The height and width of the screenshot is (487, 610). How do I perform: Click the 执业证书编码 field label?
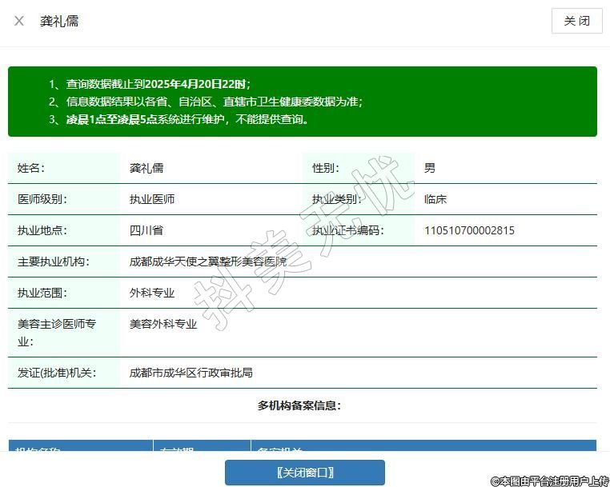(348, 230)
